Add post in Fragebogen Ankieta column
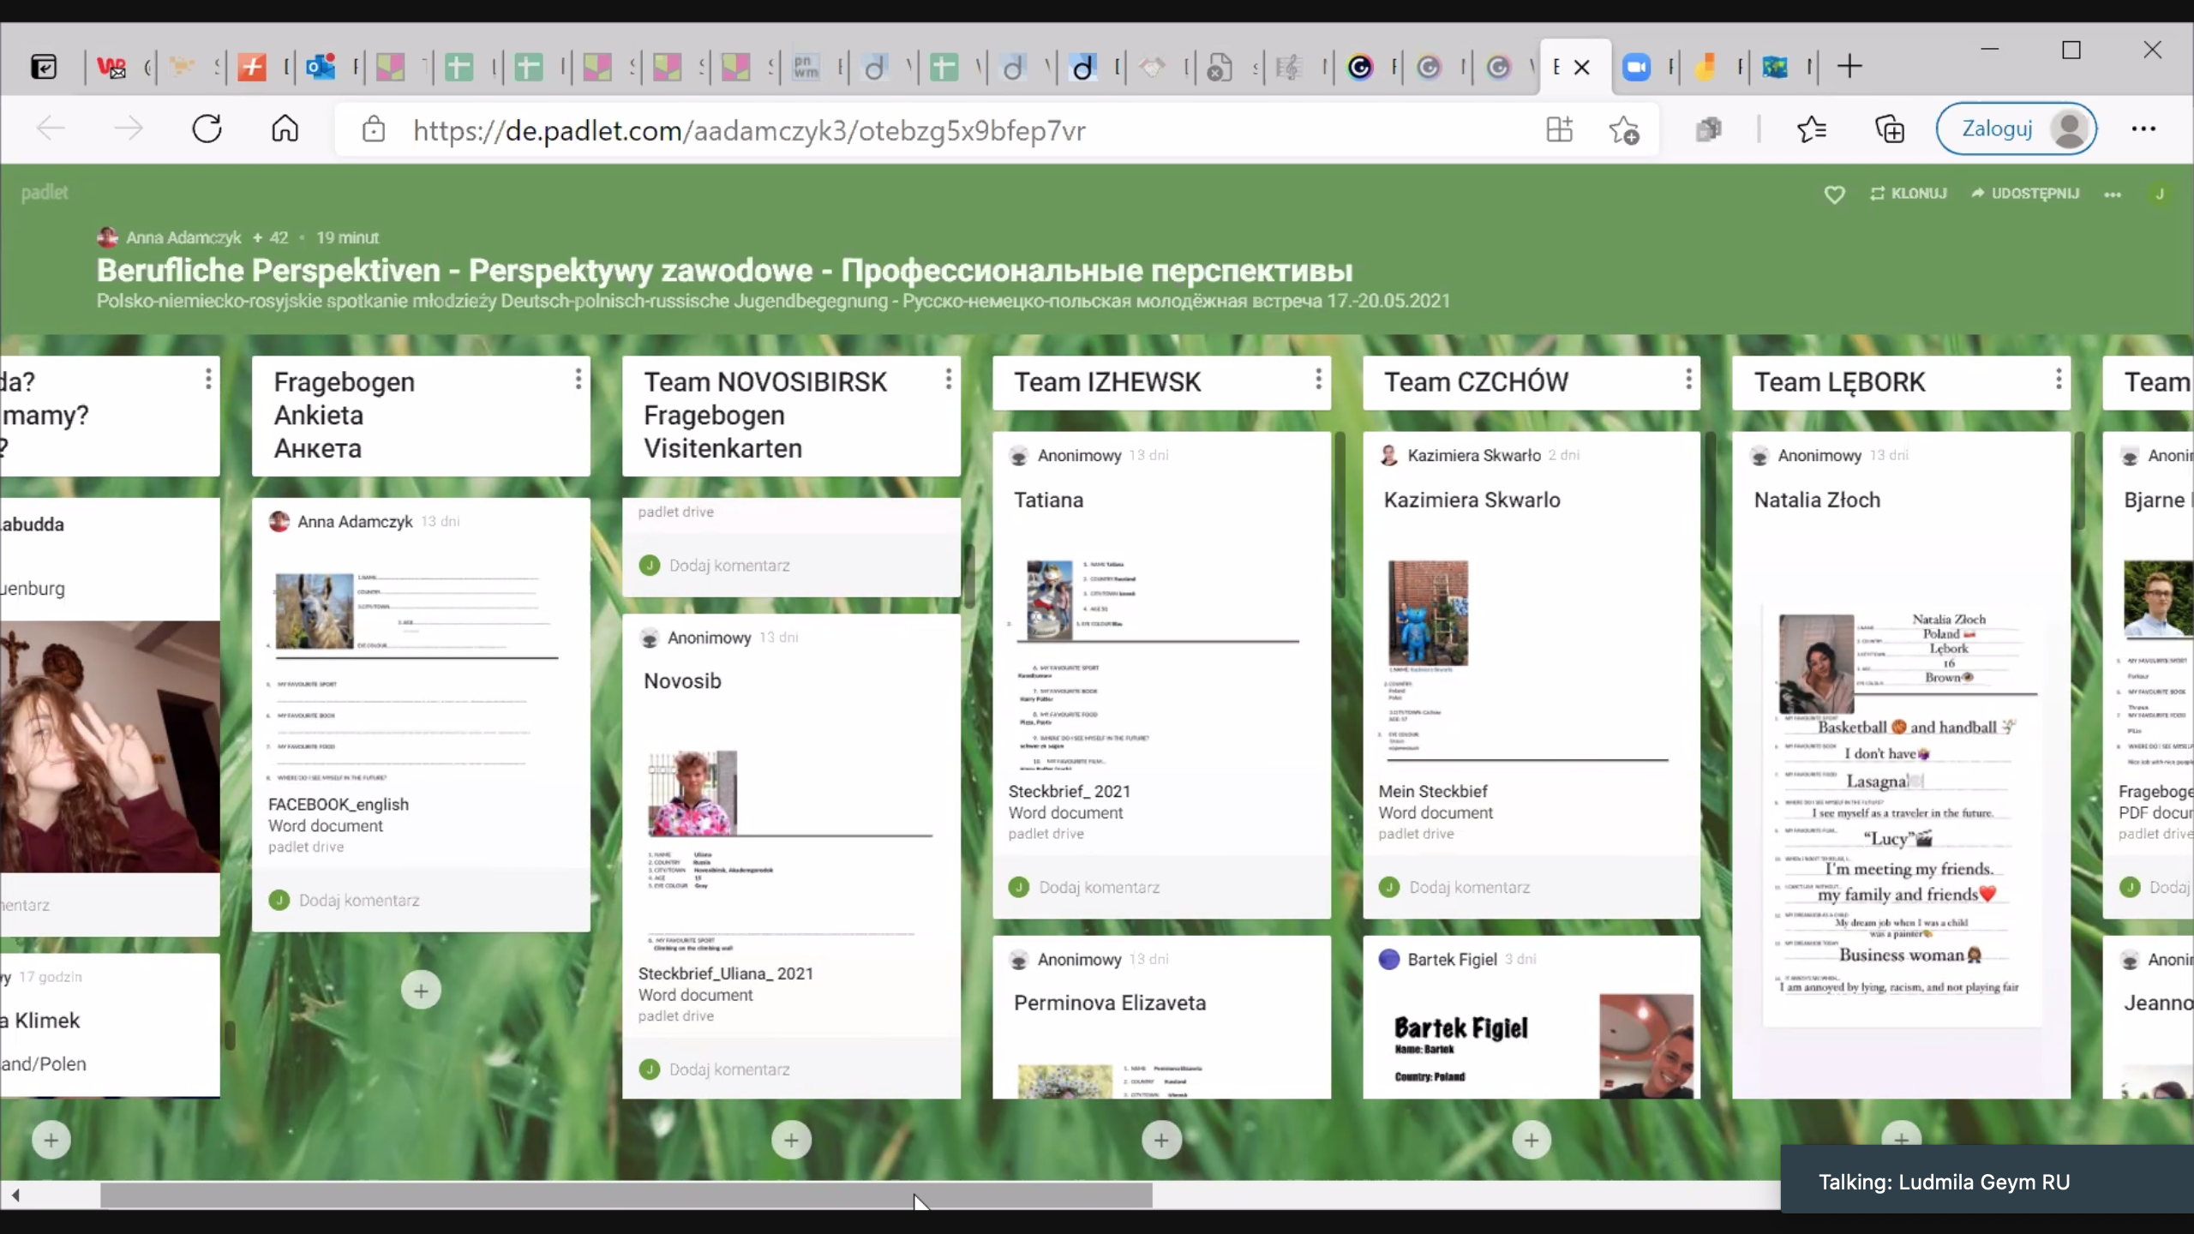 421,991
